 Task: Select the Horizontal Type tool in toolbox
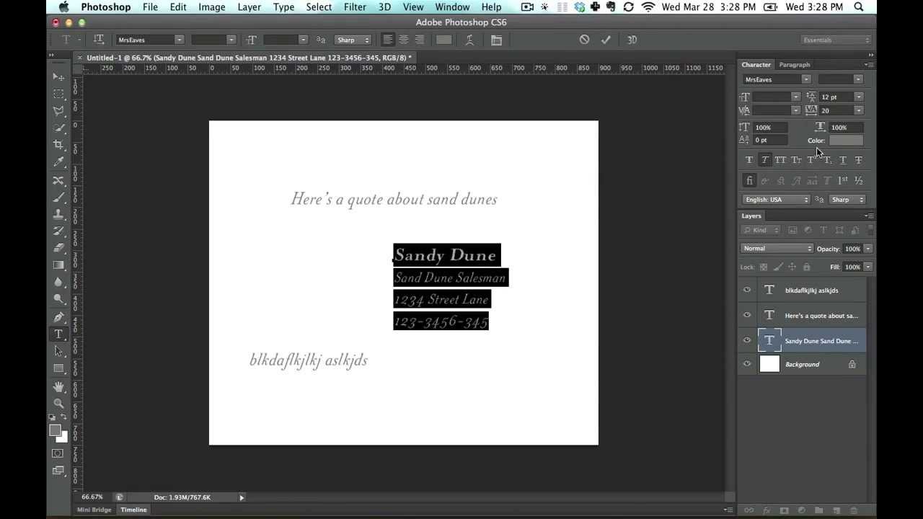pos(58,334)
